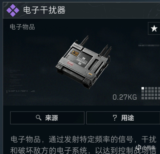Click the 电子物品 category label
This screenshot has width=160, height=154.
(x=22, y=27)
